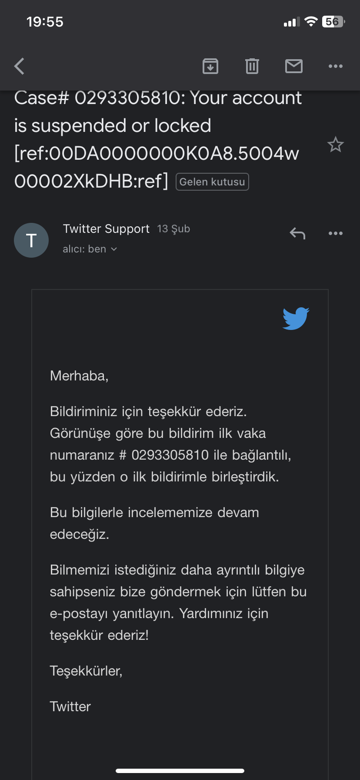Tap case number 0293305810 in body
This screenshot has height=780, width=360.
click(170, 455)
